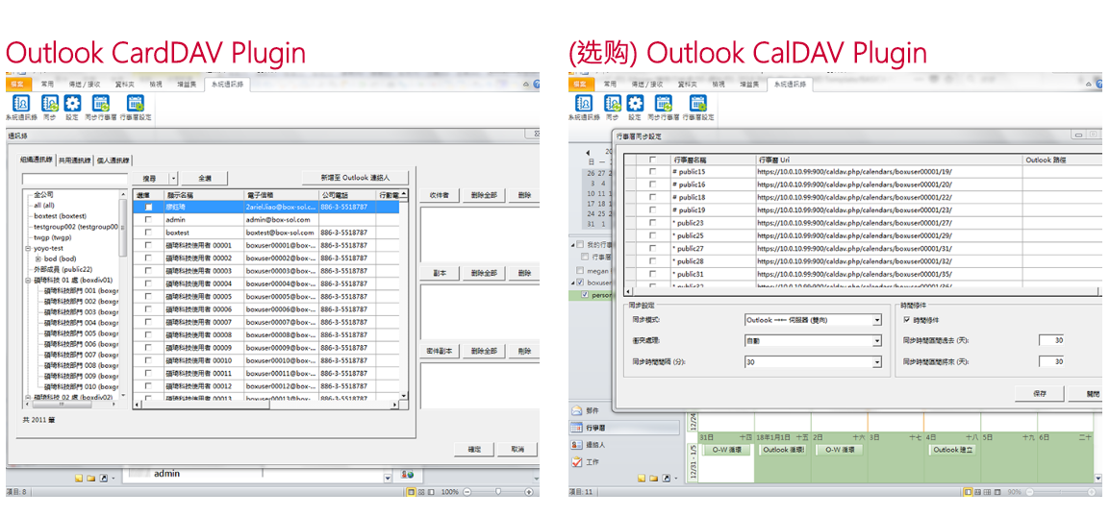Open 設定 gear icon in CardDAV ribbon
The image size is (1110, 517).
pyautogui.click(x=72, y=104)
